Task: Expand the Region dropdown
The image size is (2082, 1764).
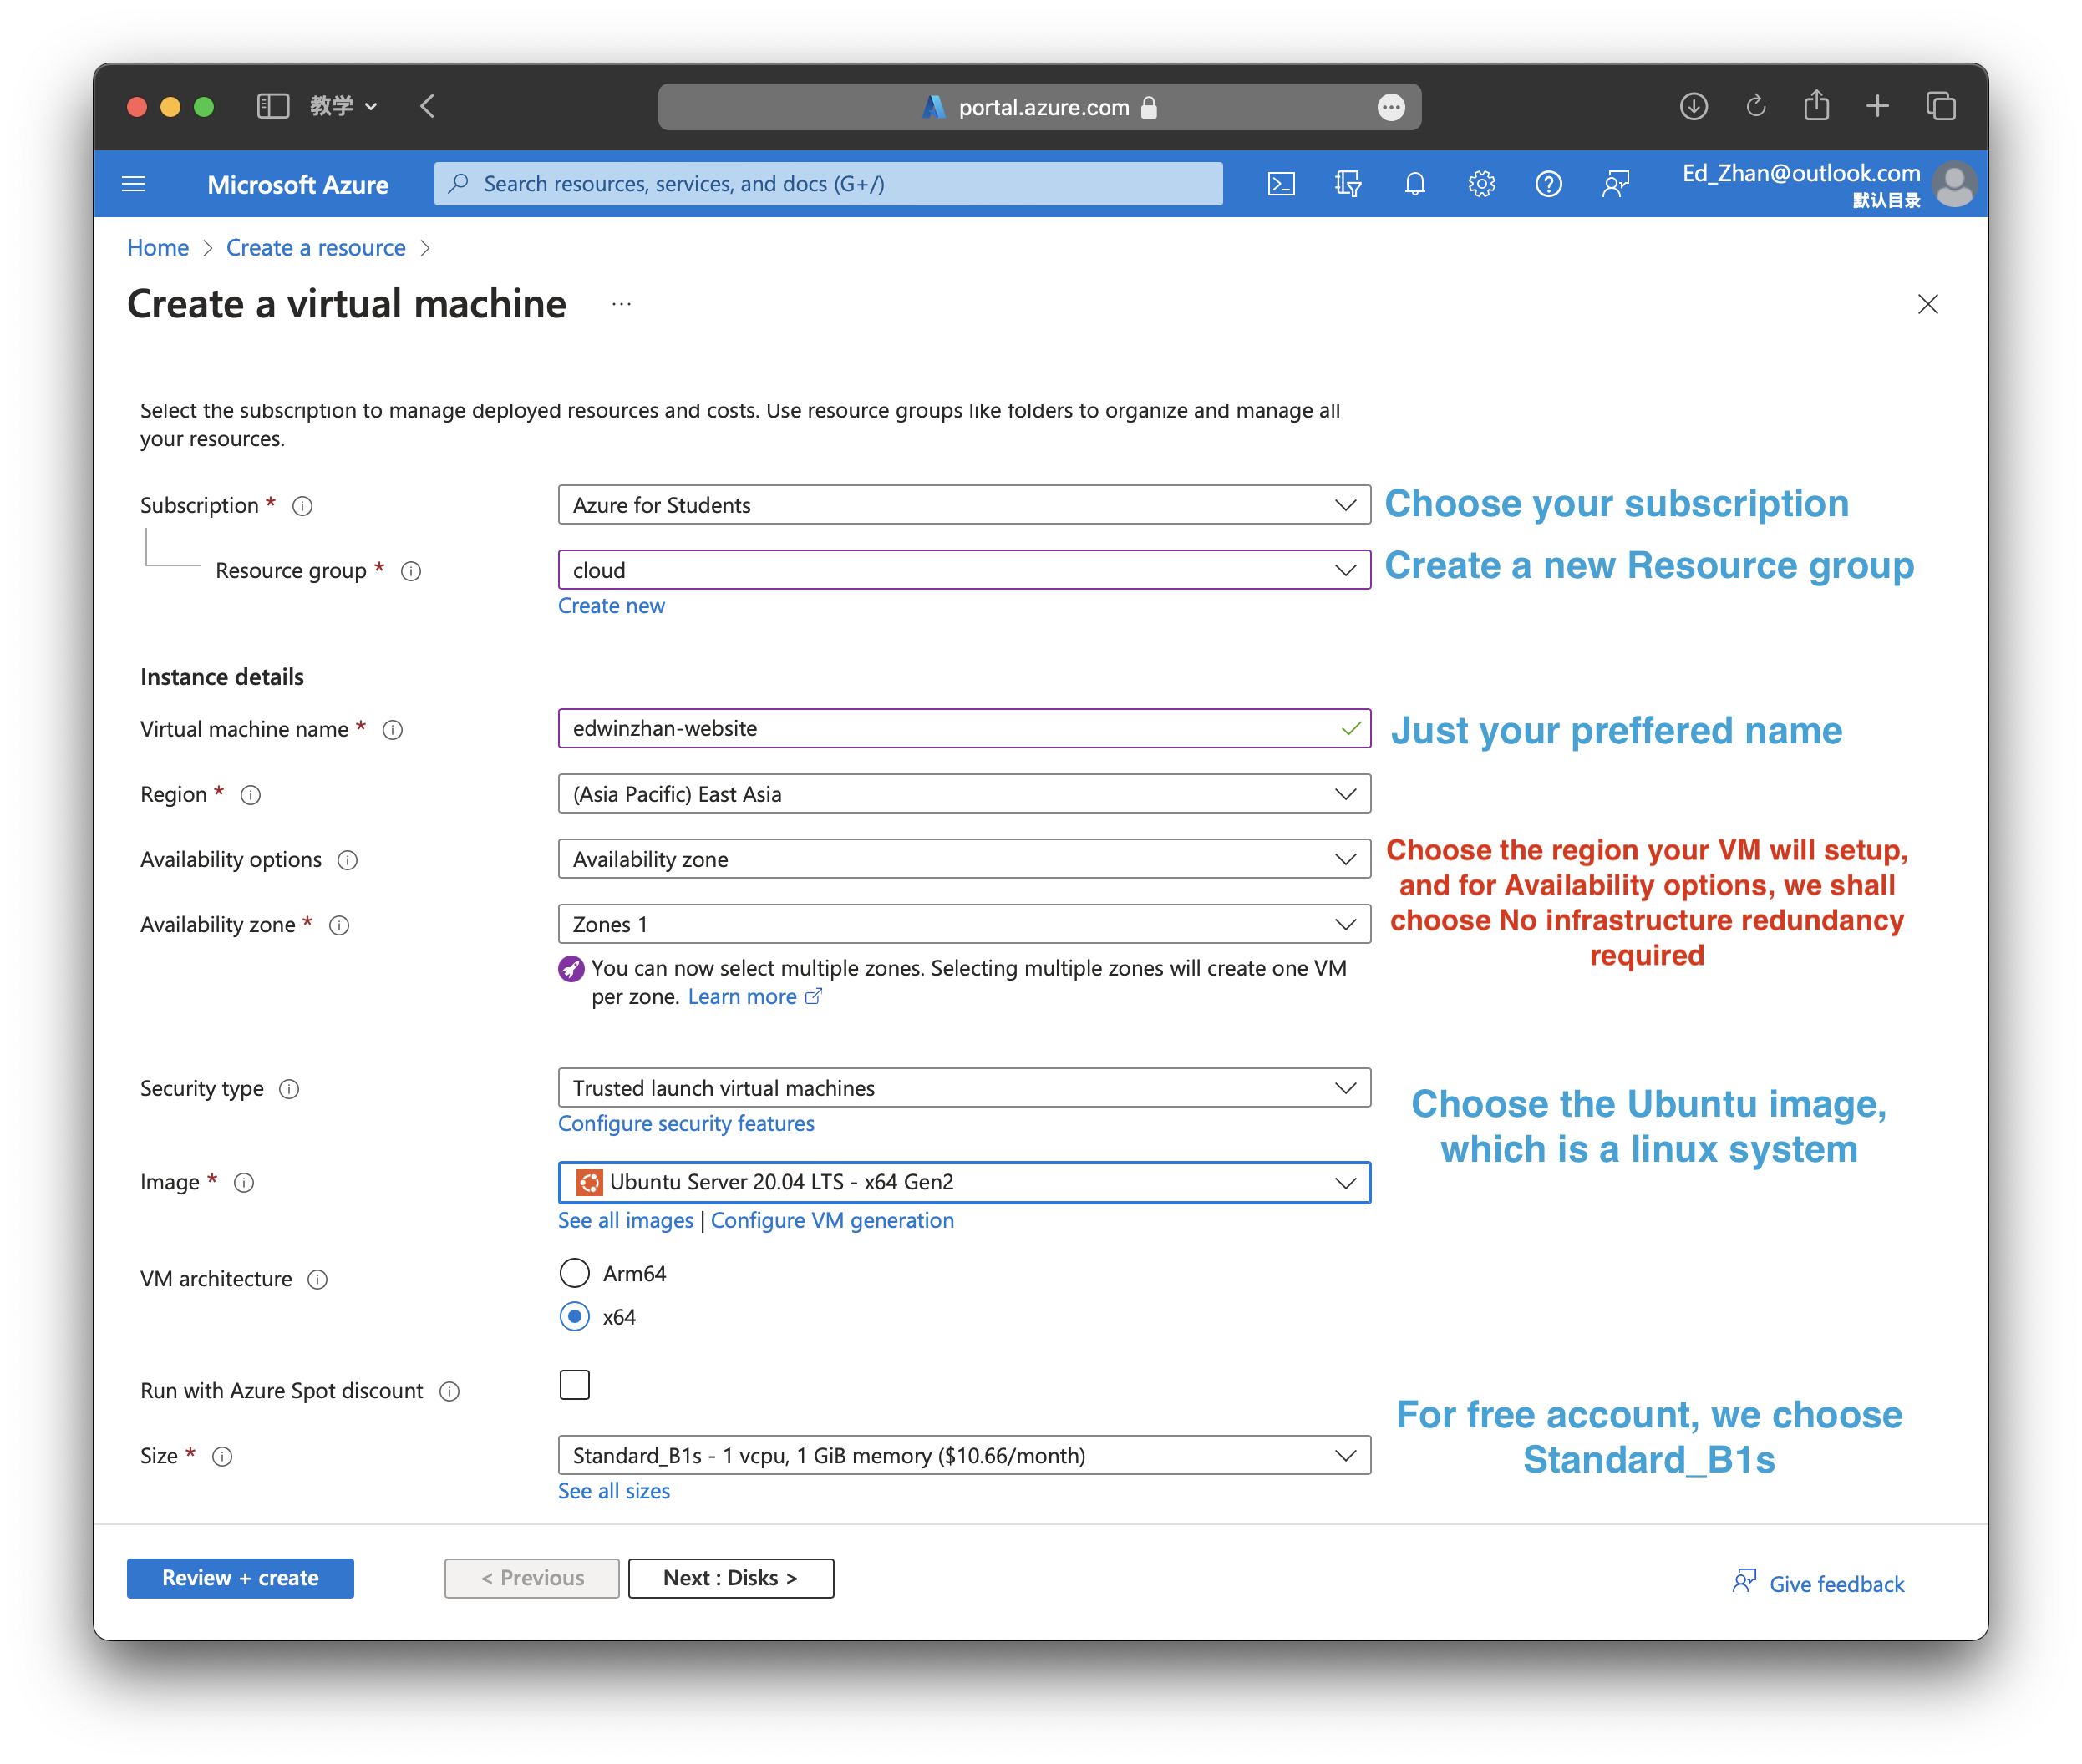Action: (963, 794)
